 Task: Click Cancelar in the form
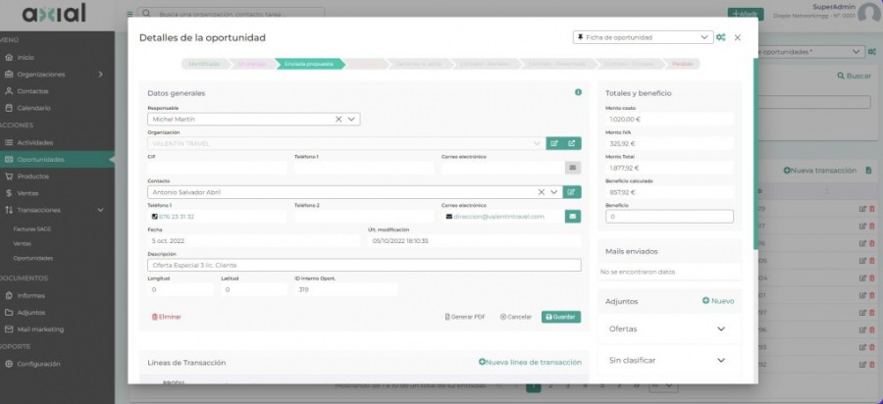click(x=515, y=317)
